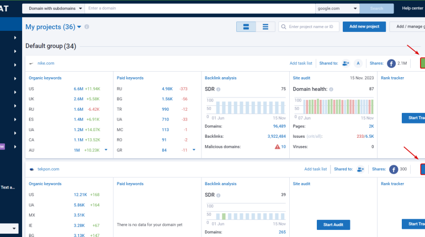Click the SDR info icon for nike.com
The width and height of the screenshot is (425, 237).
tap(219, 89)
